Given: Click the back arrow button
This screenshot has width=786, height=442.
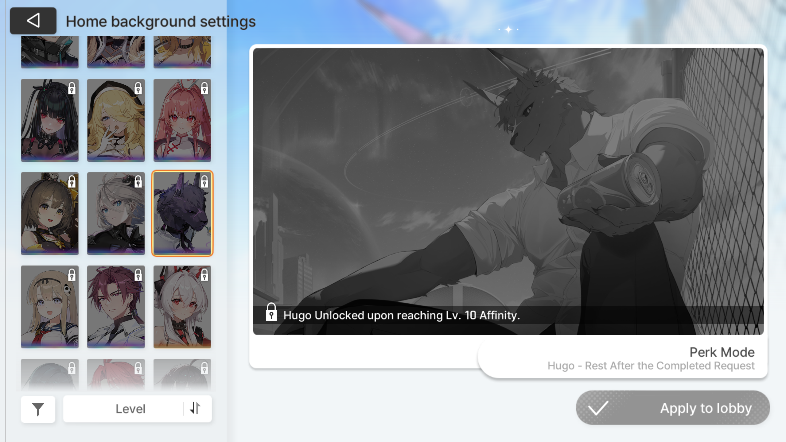Looking at the screenshot, I should (33, 21).
